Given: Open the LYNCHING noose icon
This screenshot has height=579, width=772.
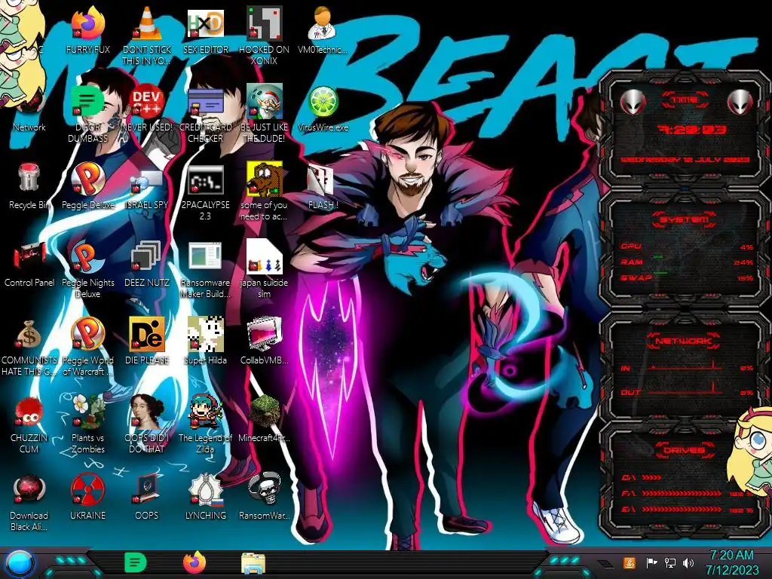Looking at the screenshot, I should (x=205, y=489).
